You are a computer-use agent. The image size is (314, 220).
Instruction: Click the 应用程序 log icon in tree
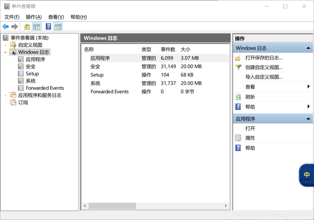[x=21, y=59]
